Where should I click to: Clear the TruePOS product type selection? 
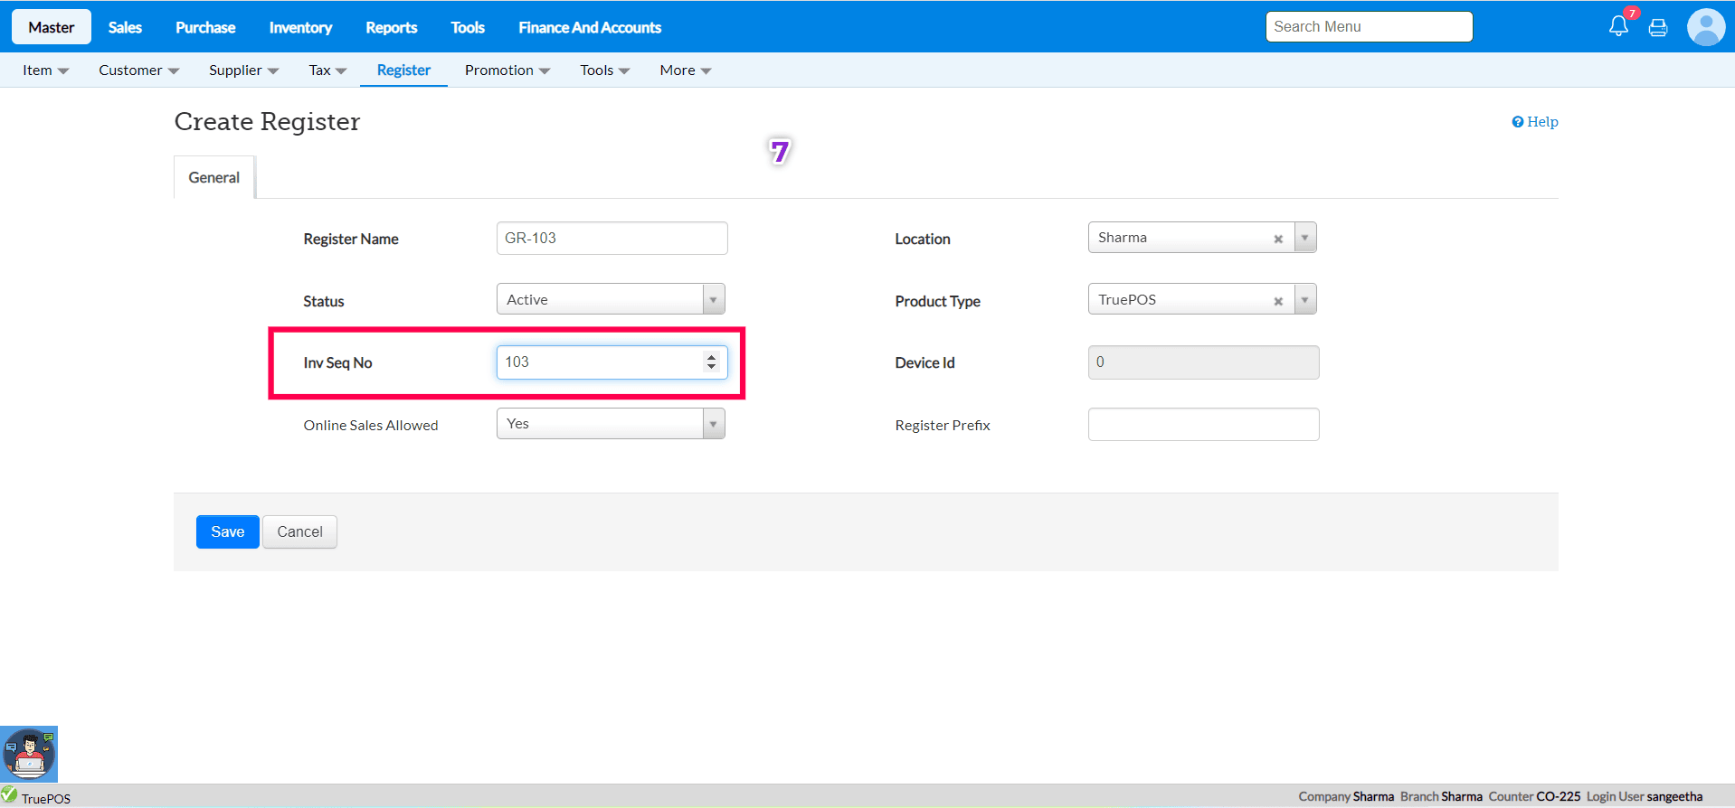tap(1278, 302)
